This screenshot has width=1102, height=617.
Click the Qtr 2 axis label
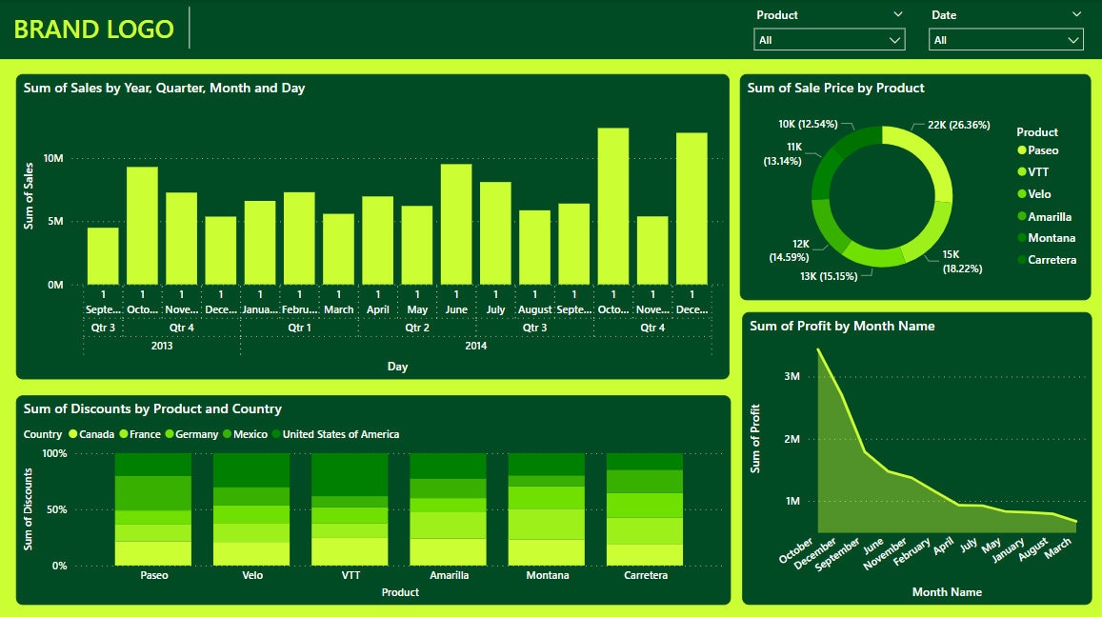click(417, 326)
